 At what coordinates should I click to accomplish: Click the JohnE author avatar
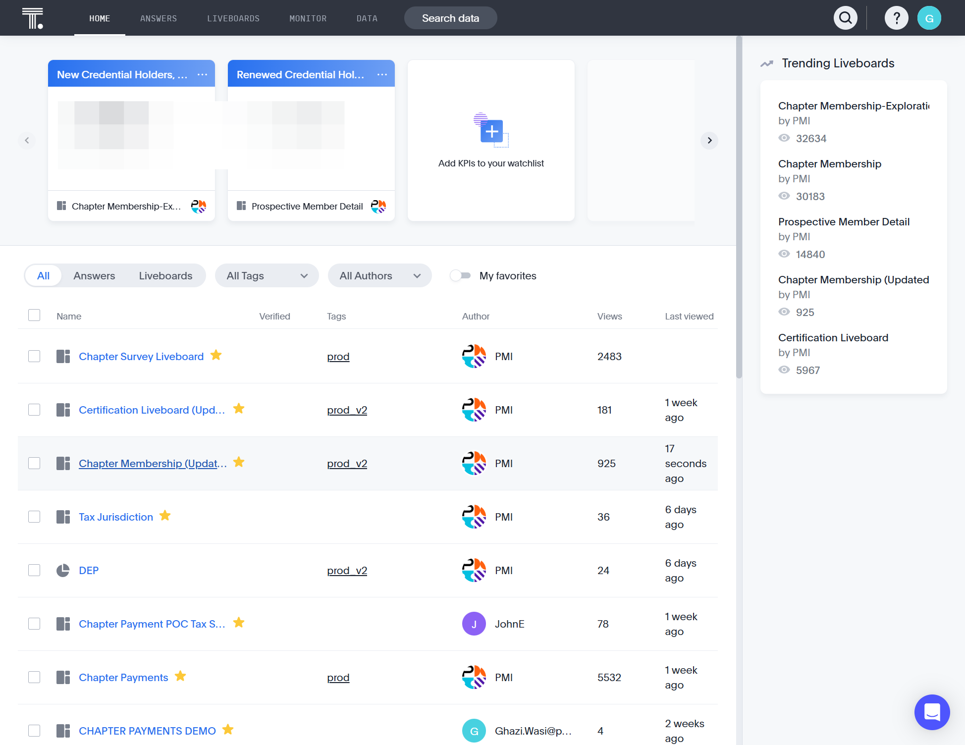click(474, 624)
